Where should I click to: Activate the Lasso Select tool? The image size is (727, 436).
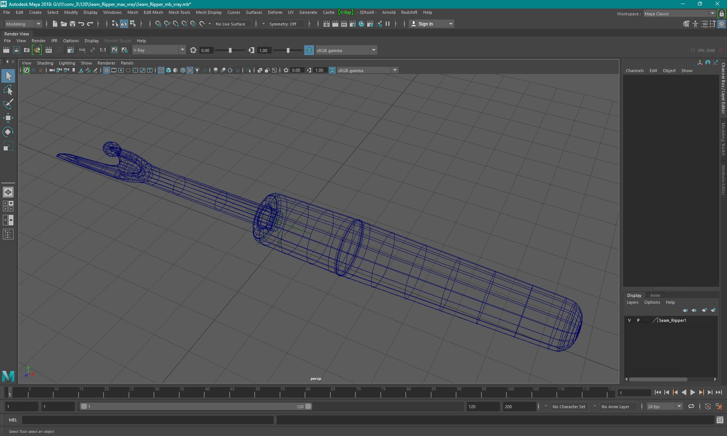8,90
